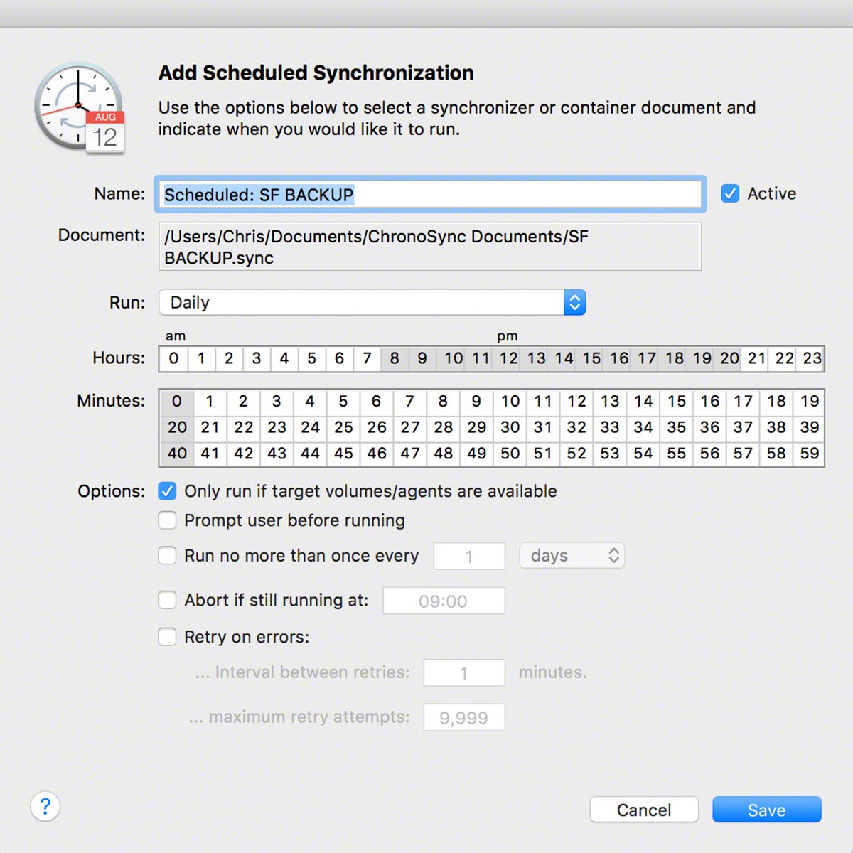The height and width of the screenshot is (853, 853).
Task: Select minute 45 in the Minutes grid
Action: [343, 454]
